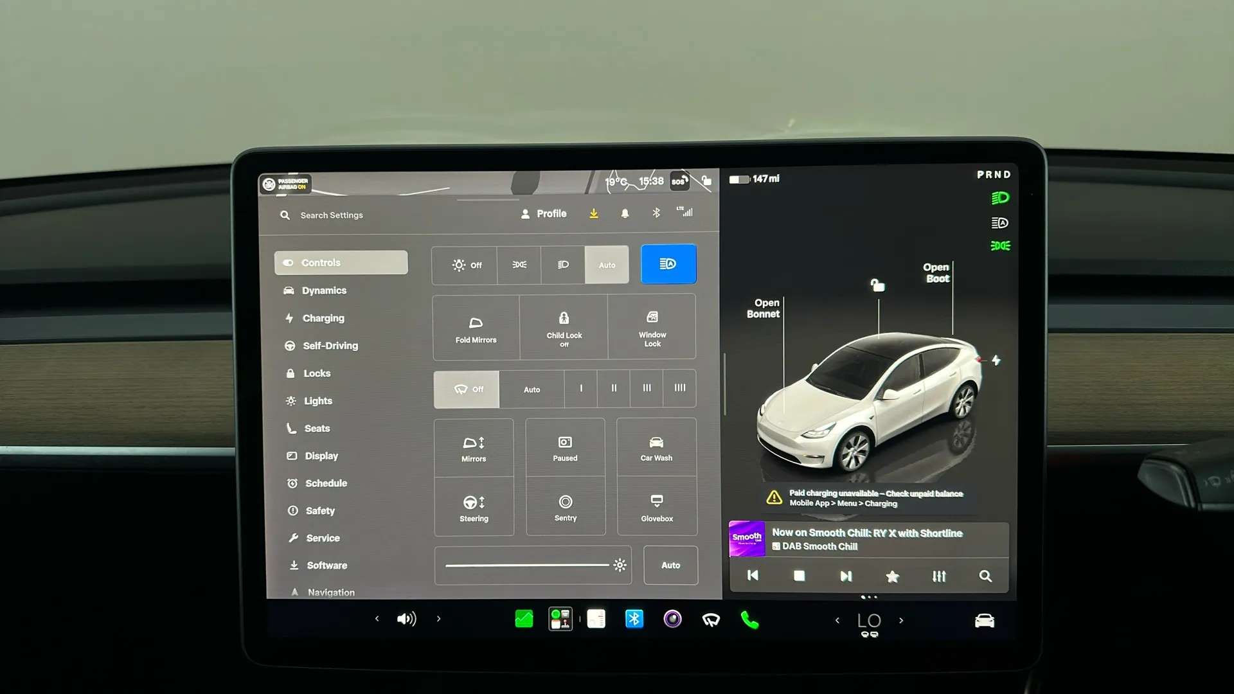The image size is (1234, 694).
Task: Tap the Search Settings field
Action: tap(331, 215)
